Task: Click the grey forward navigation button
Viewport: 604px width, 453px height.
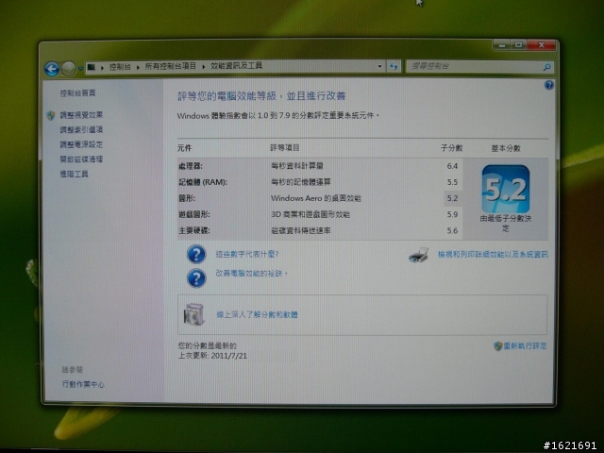Action: 69,69
